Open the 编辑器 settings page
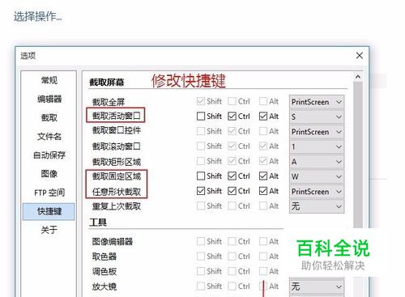The height and width of the screenshot is (297, 405). click(x=49, y=99)
